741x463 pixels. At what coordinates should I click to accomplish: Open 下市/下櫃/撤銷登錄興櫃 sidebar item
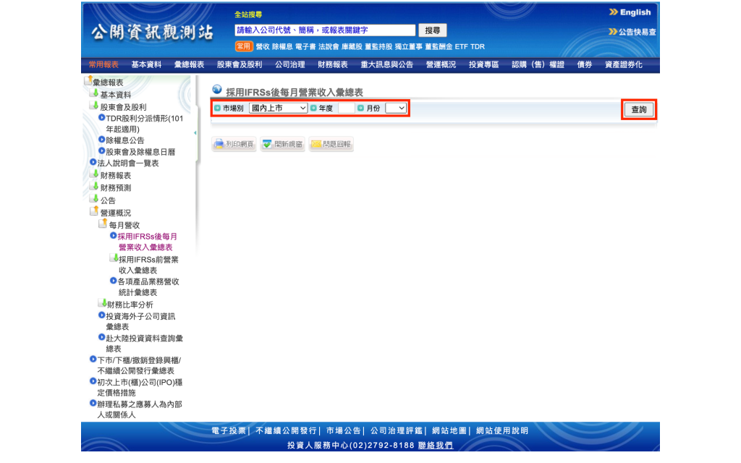[x=139, y=365]
